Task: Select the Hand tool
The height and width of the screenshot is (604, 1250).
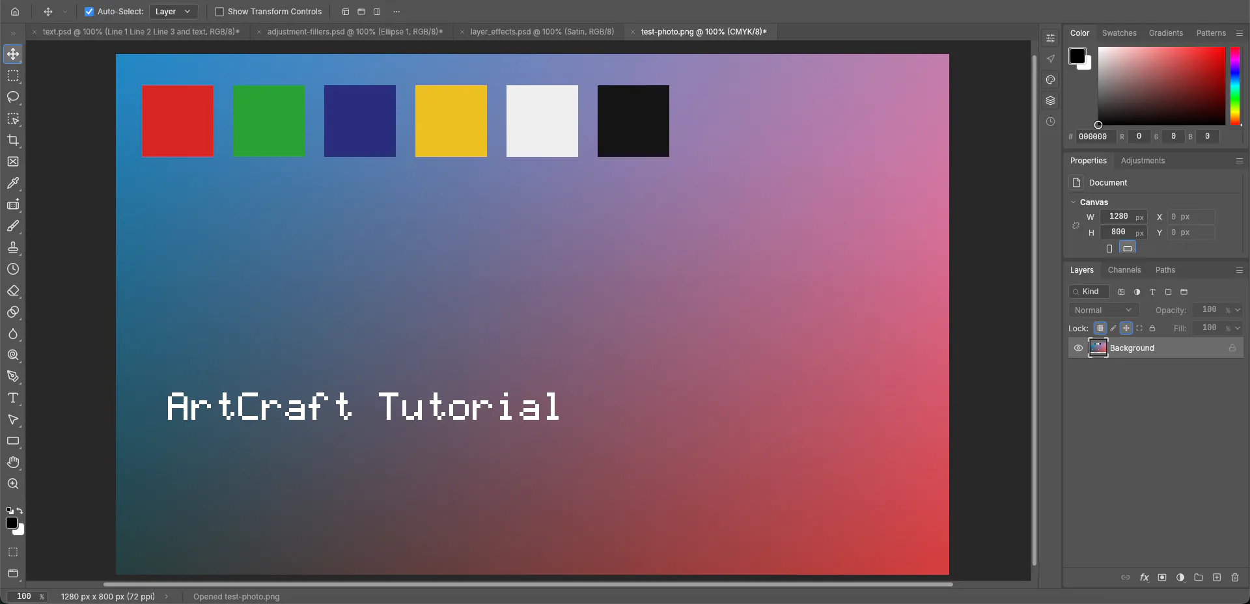Action: click(x=13, y=462)
